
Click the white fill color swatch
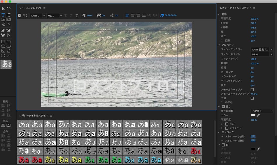coord(253,116)
